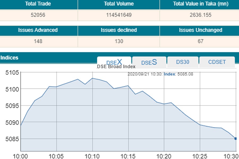239x159 pixels.
Task: Select the DS30 tab
Action: click(x=183, y=62)
